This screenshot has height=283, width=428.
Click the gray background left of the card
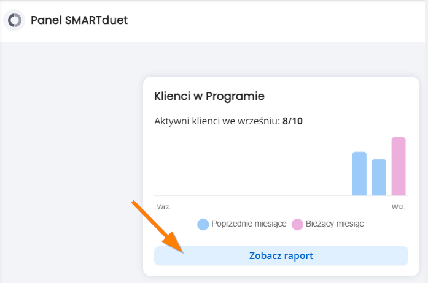[x=71, y=164]
